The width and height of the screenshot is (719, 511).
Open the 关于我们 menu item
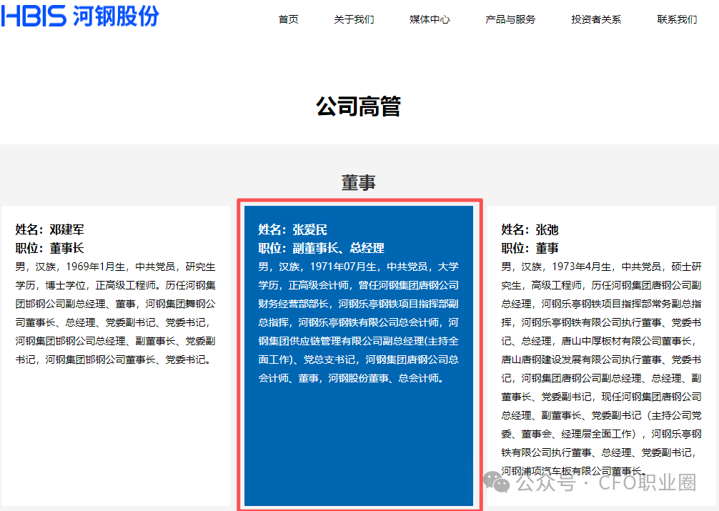pos(354,19)
